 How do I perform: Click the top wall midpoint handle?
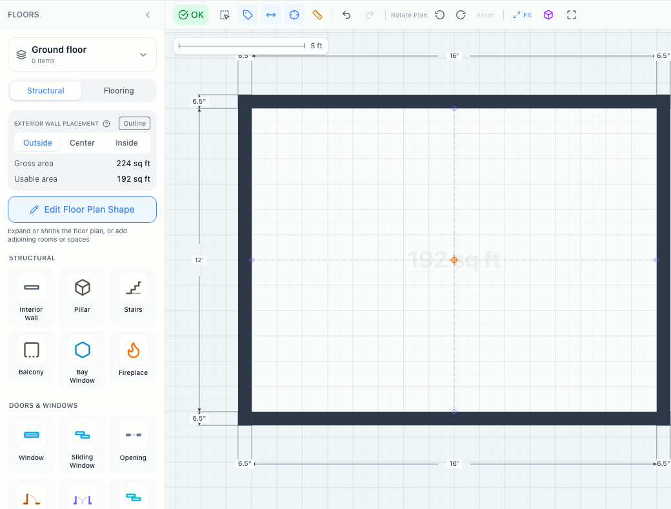tap(454, 108)
